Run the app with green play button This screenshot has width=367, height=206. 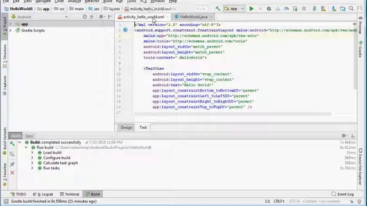pos(251,9)
